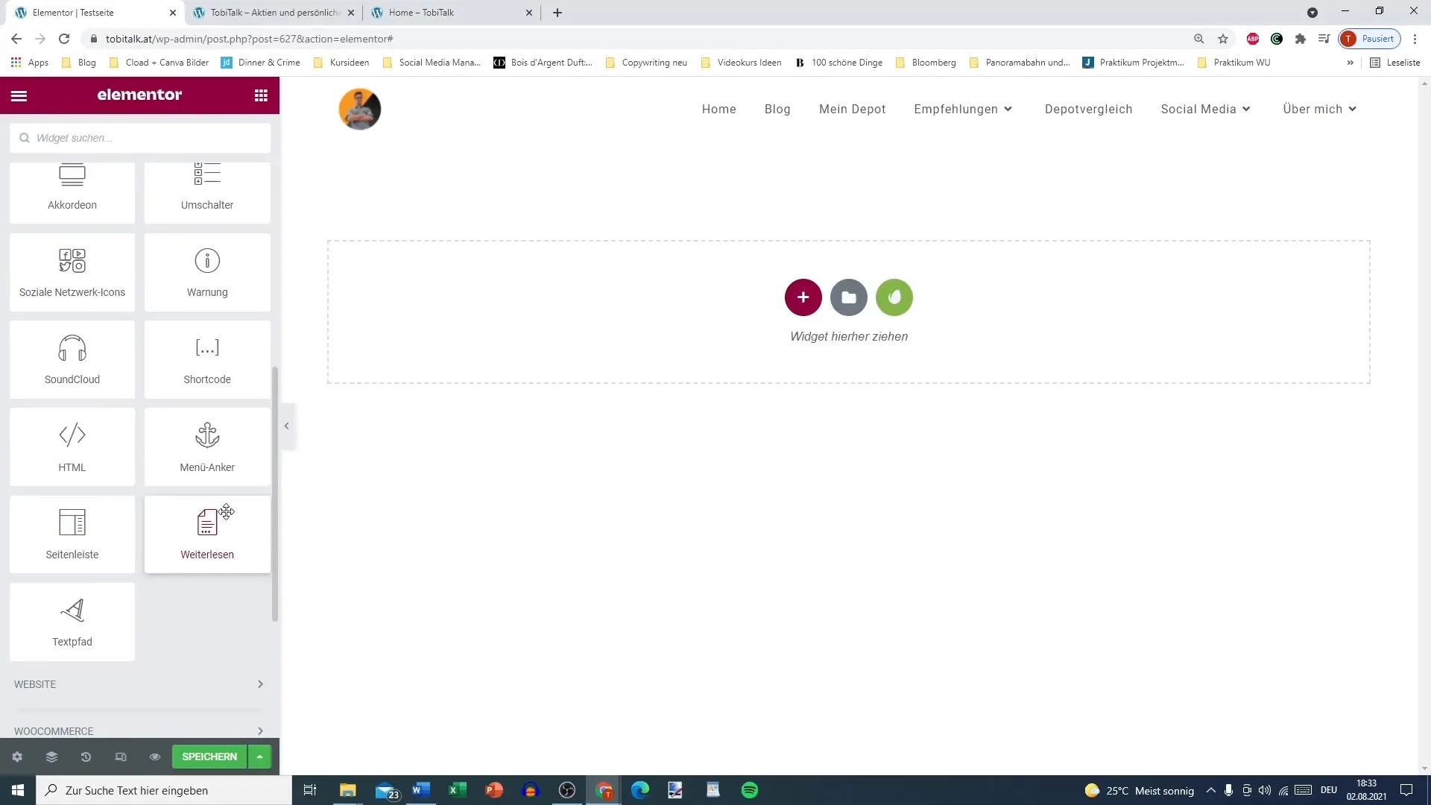Open Mein Depot menu item
1431x805 pixels.
[x=852, y=109]
